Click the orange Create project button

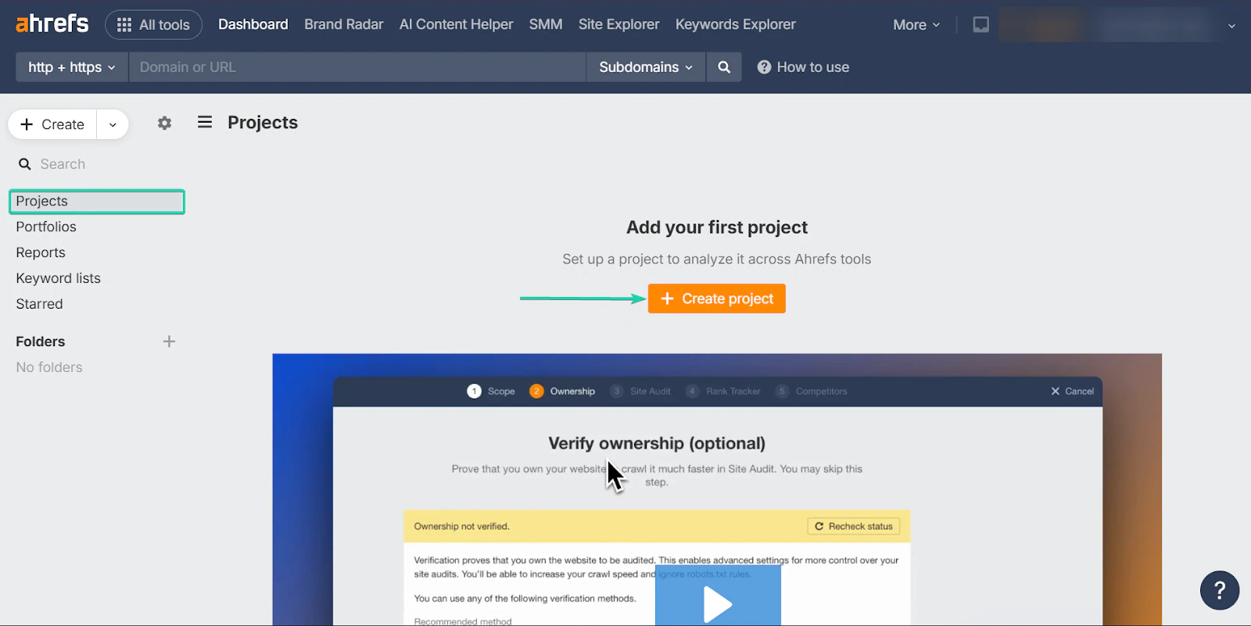[717, 299]
